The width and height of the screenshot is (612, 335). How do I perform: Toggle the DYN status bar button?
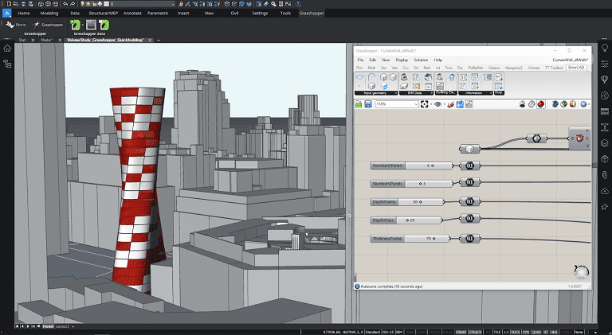[526, 332]
